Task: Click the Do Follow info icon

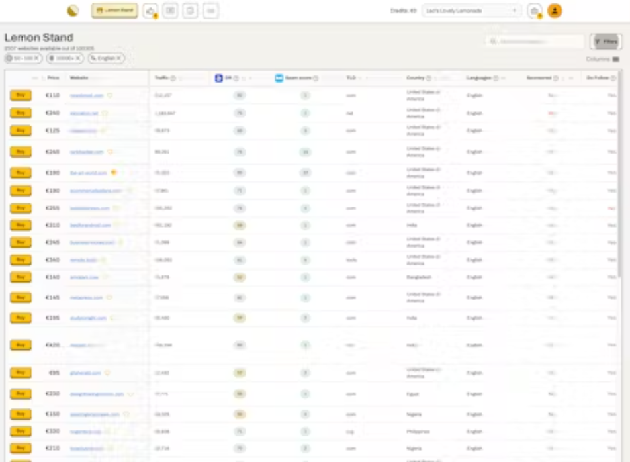Action: coord(613,78)
